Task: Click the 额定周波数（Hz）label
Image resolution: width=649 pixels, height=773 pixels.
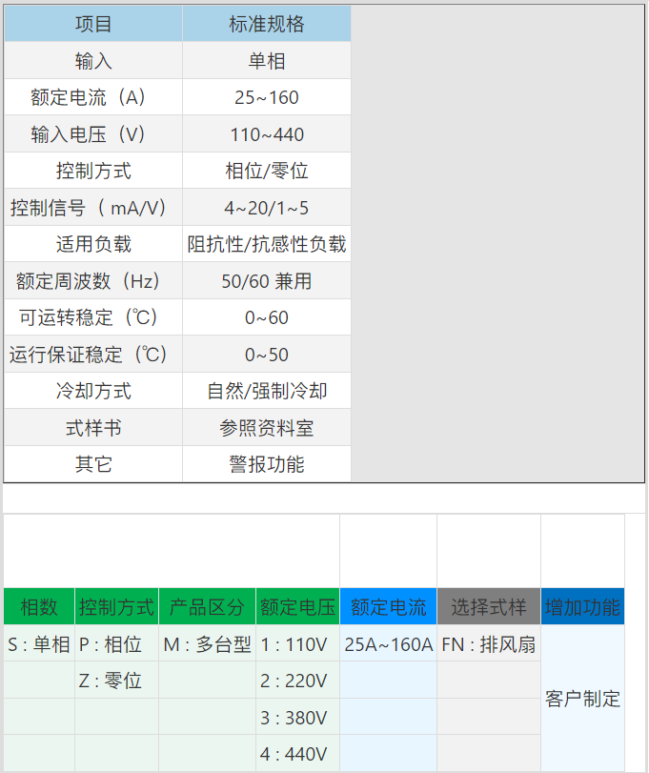Action: click(93, 281)
